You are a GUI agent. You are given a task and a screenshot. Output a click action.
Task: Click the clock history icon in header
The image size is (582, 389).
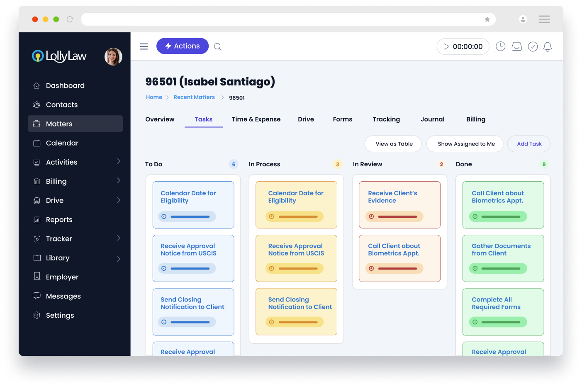501,46
